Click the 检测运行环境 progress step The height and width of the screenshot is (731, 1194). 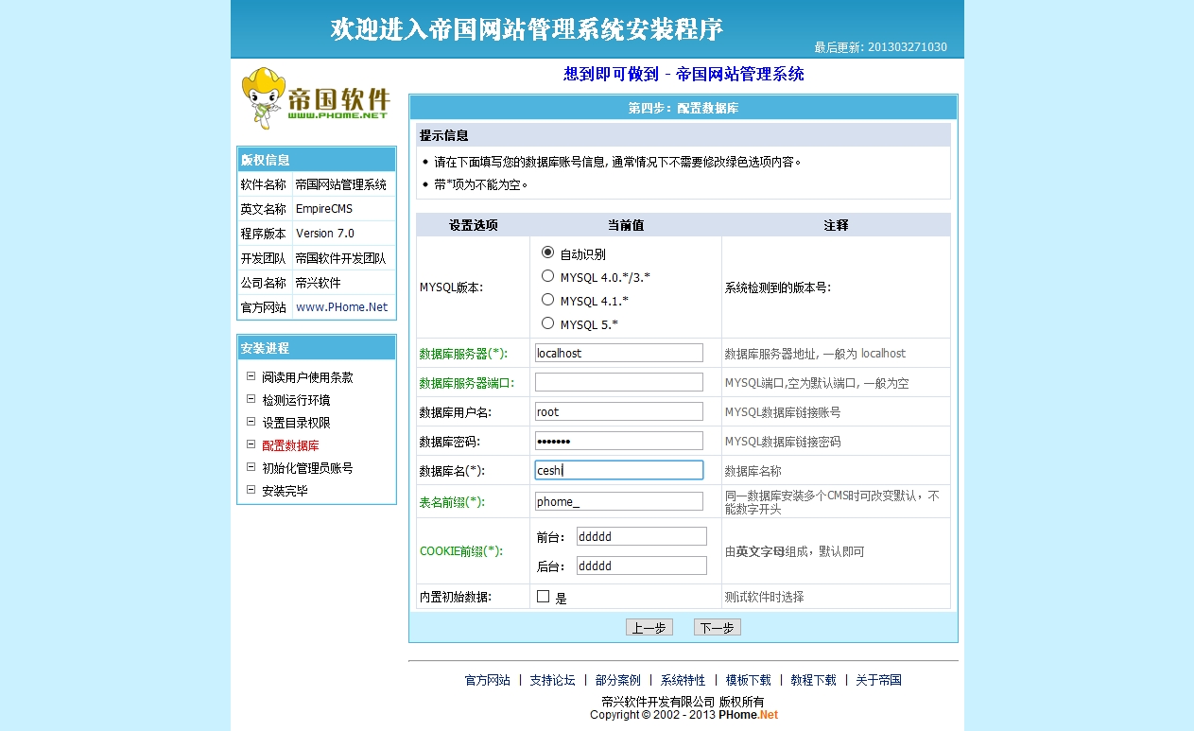[x=296, y=400]
